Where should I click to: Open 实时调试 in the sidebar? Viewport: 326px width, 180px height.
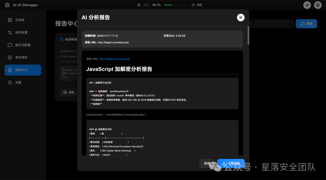pos(23,57)
